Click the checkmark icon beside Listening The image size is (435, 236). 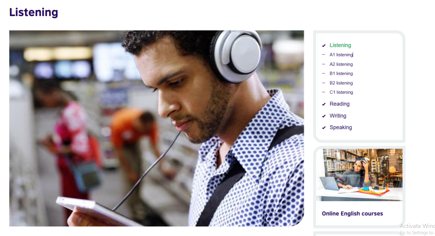click(x=324, y=45)
